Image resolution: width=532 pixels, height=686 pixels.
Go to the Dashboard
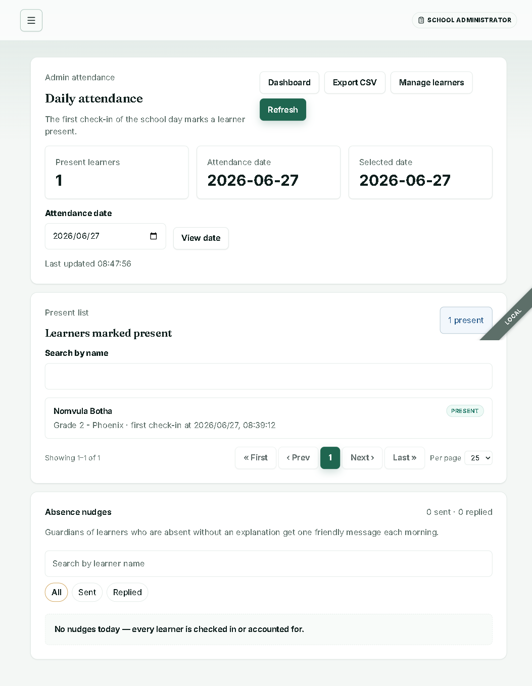pyautogui.click(x=289, y=82)
